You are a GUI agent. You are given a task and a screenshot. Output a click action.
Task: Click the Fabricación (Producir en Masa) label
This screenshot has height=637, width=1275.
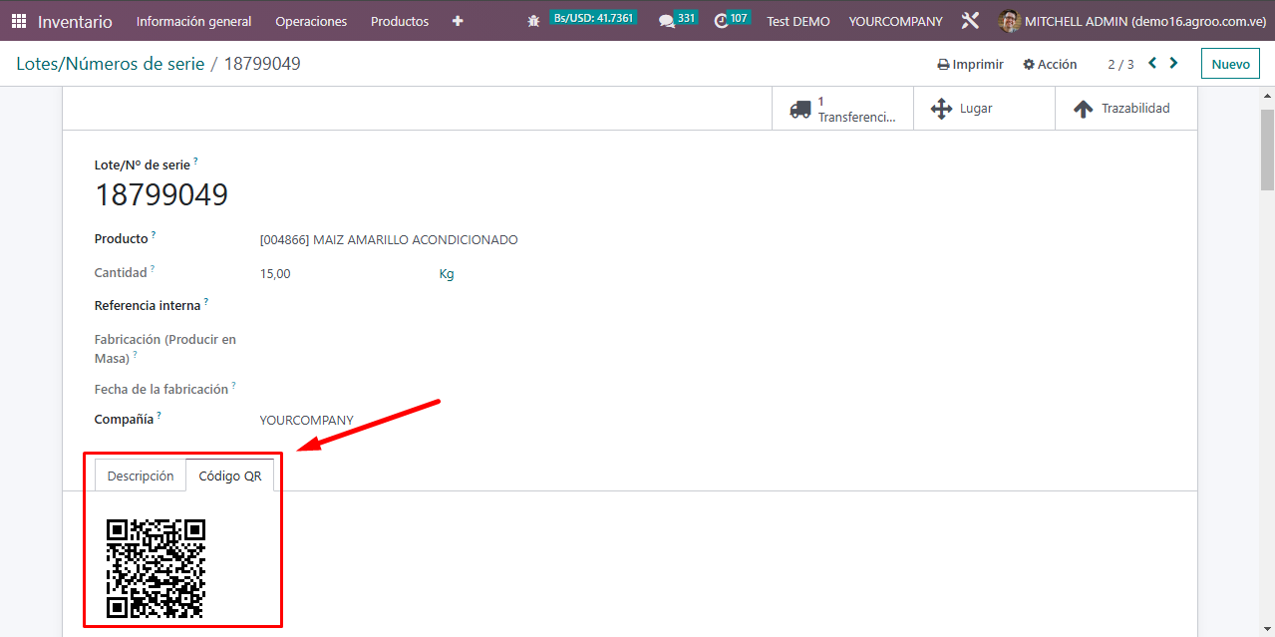click(x=165, y=349)
